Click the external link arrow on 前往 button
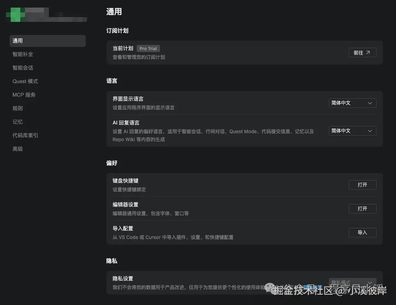This screenshot has width=396, height=305. pos(368,52)
